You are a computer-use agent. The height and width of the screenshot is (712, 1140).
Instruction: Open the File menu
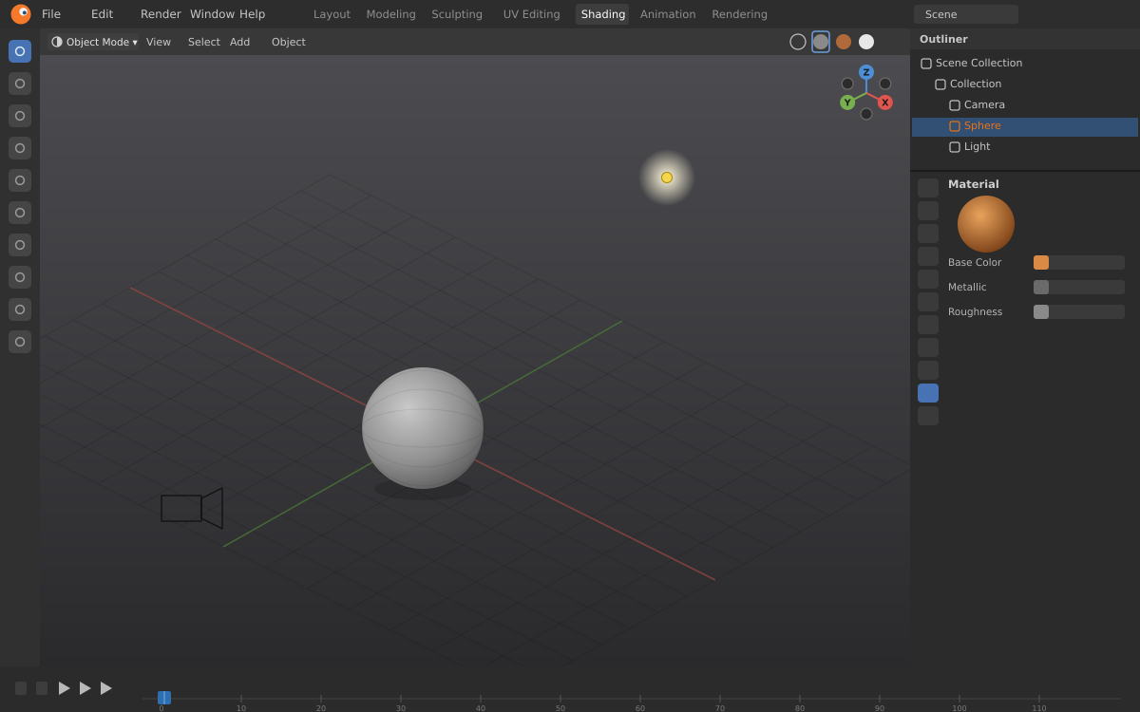tap(51, 14)
